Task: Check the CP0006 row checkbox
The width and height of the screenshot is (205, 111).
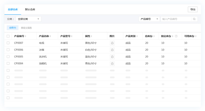Action: tap(8, 50)
